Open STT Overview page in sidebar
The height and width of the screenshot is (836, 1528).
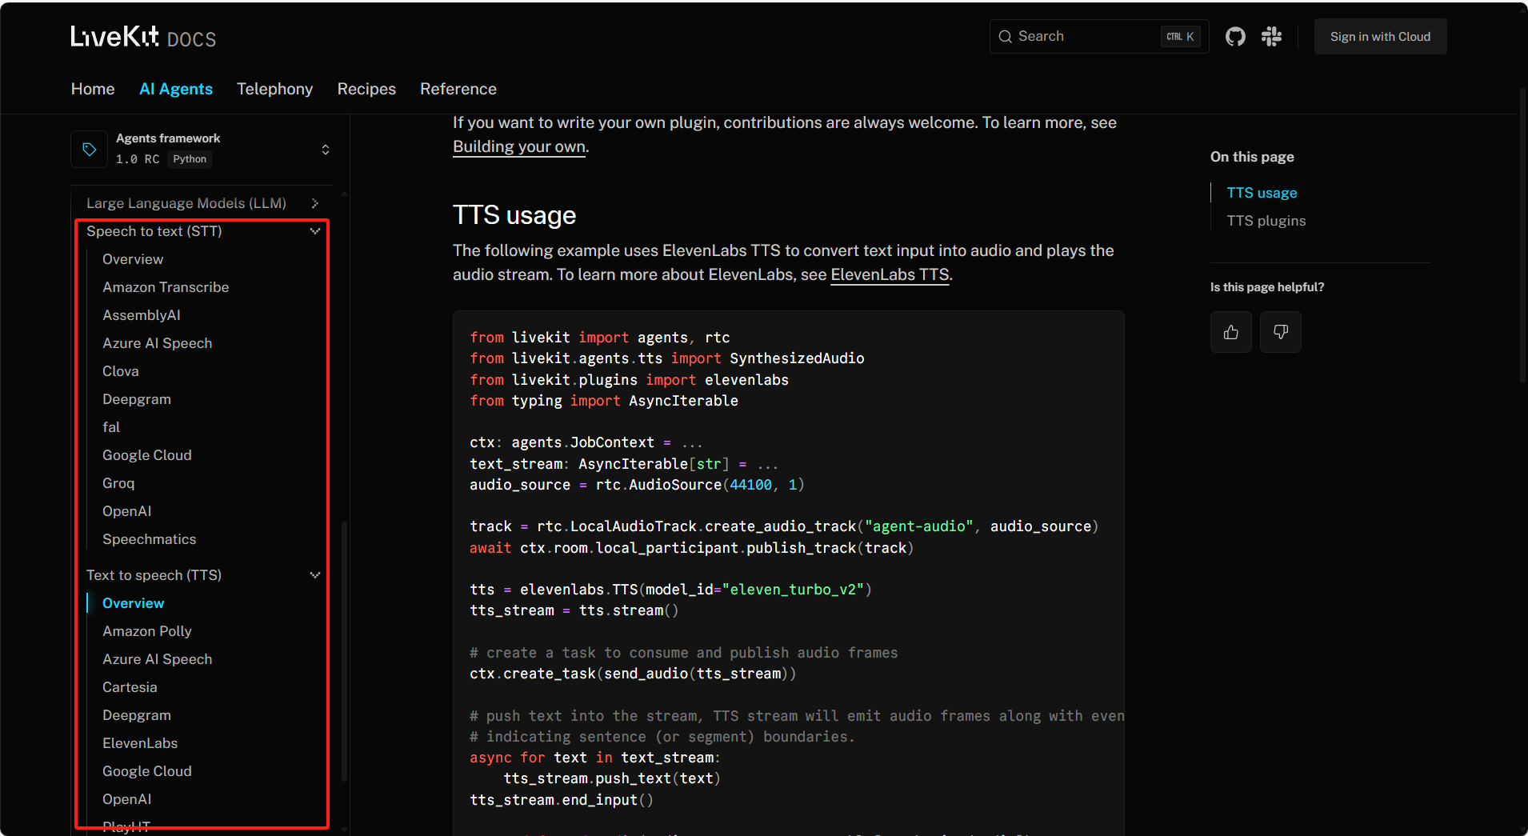[x=133, y=259]
